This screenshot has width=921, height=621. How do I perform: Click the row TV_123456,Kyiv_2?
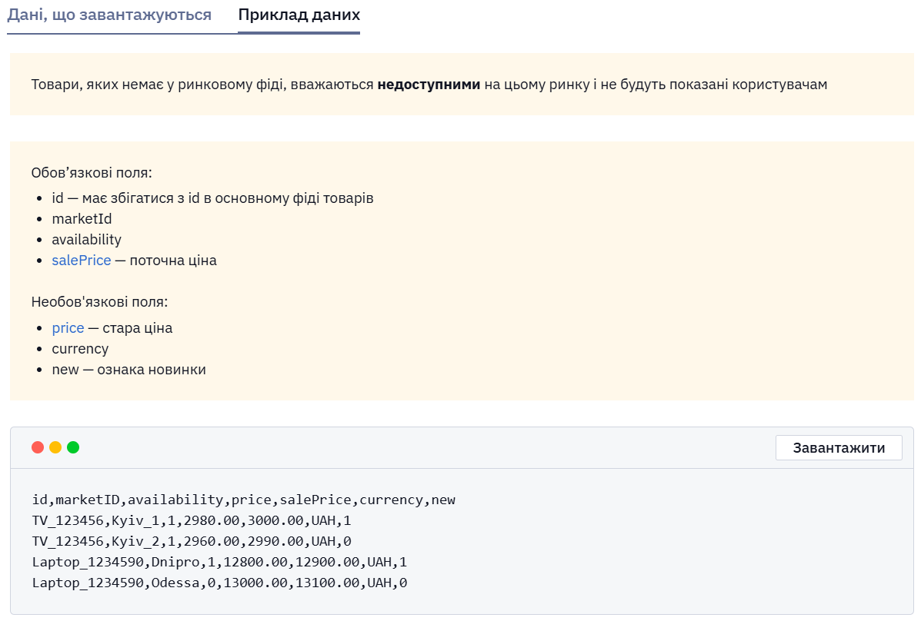(192, 541)
